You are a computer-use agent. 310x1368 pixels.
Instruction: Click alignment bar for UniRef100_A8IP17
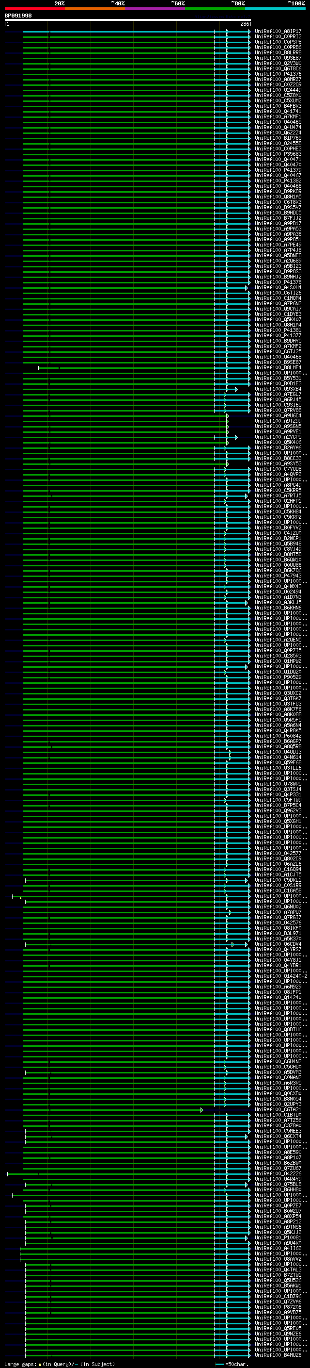point(137,32)
